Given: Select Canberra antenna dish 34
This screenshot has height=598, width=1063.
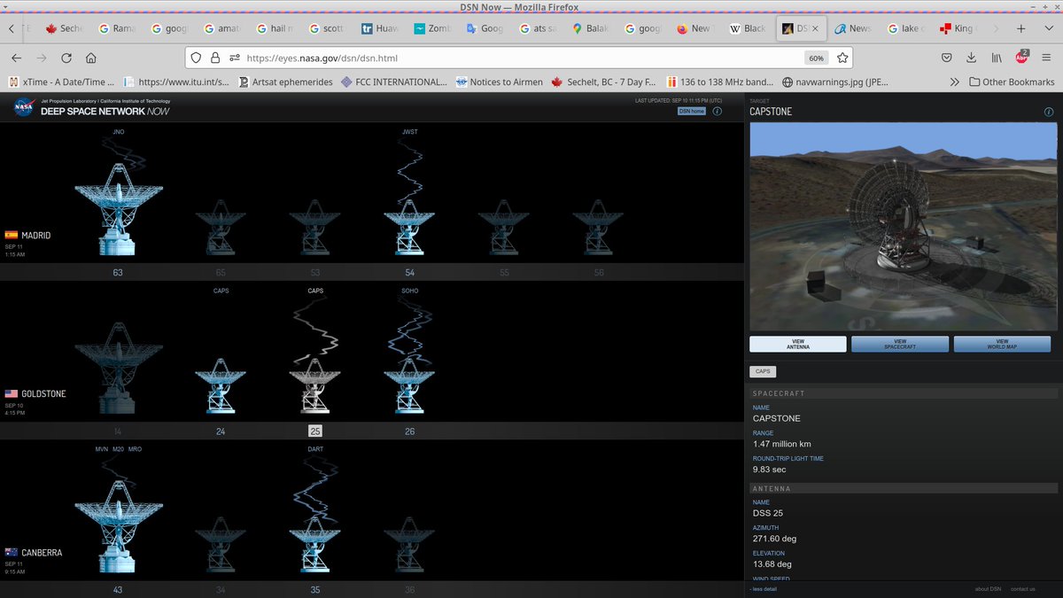Looking at the screenshot, I should (x=221, y=544).
